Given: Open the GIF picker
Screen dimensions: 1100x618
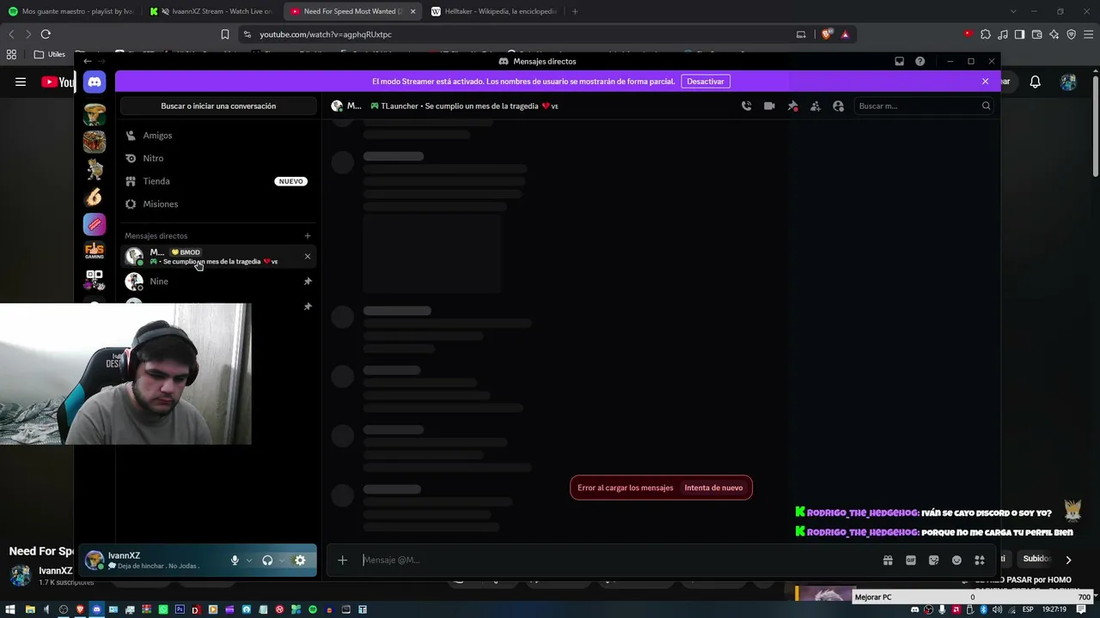Looking at the screenshot, I should point(911,560).
